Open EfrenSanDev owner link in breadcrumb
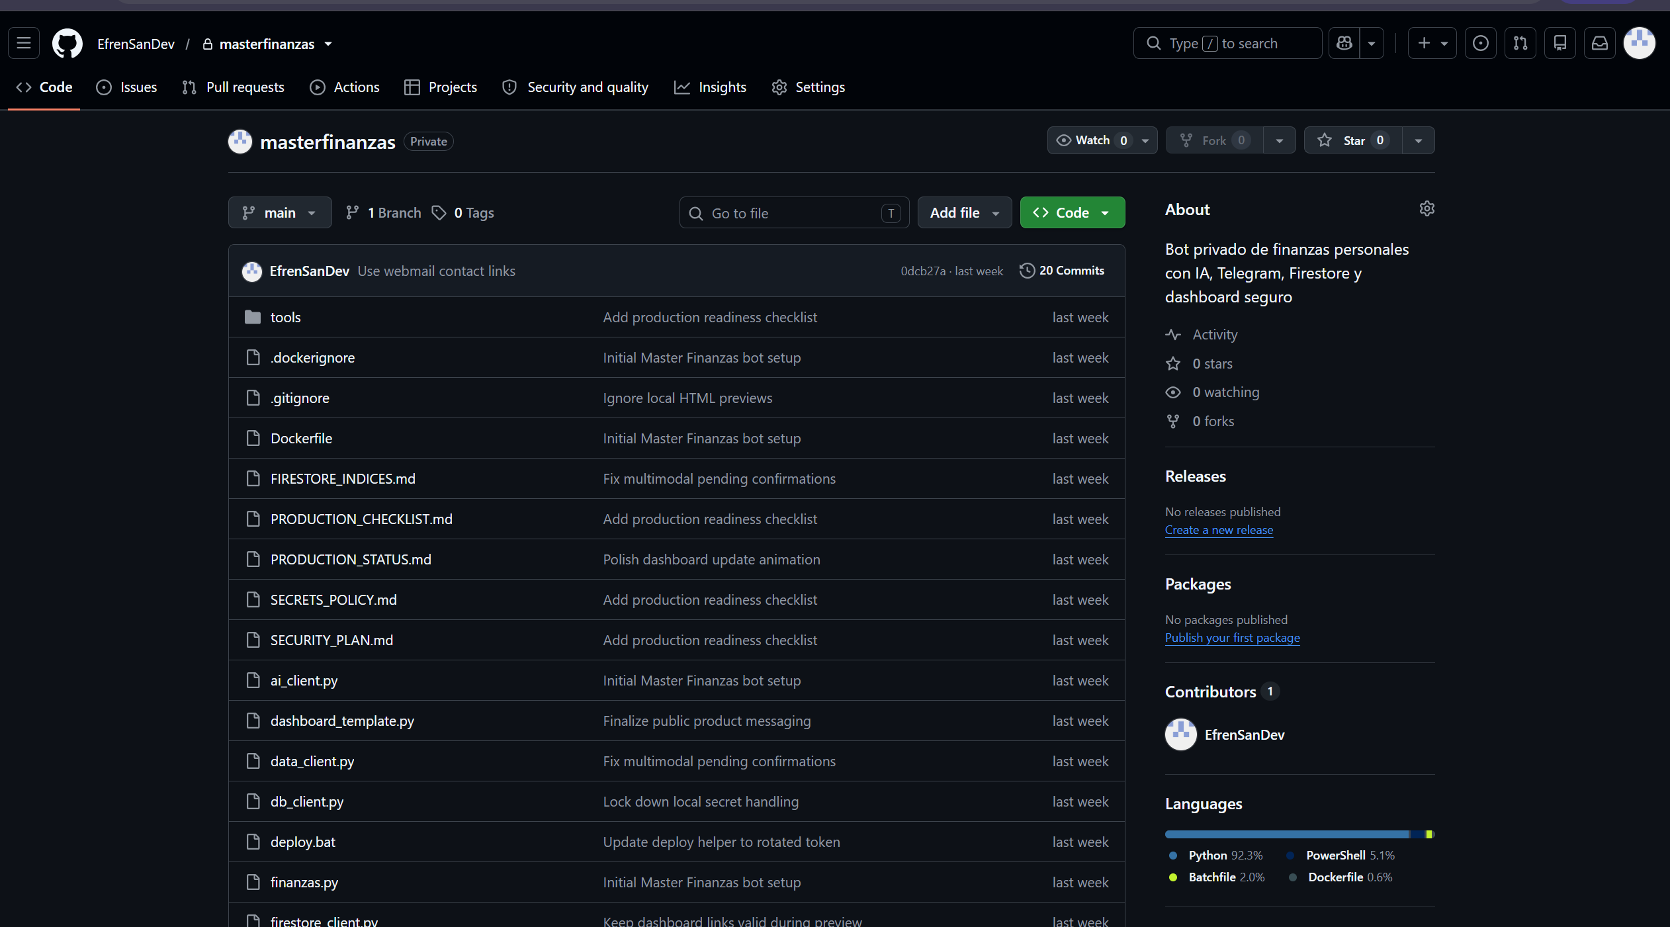The width and height of the screenshot is (1670, 927). [136, 44]
